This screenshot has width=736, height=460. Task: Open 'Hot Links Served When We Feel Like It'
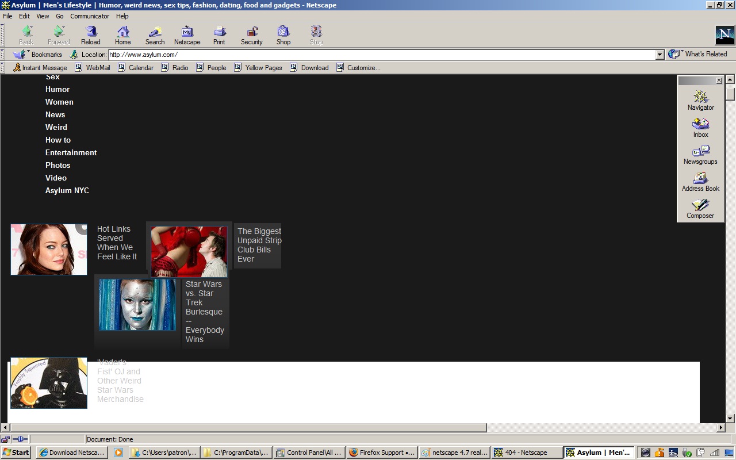click(x=117, y=243)
